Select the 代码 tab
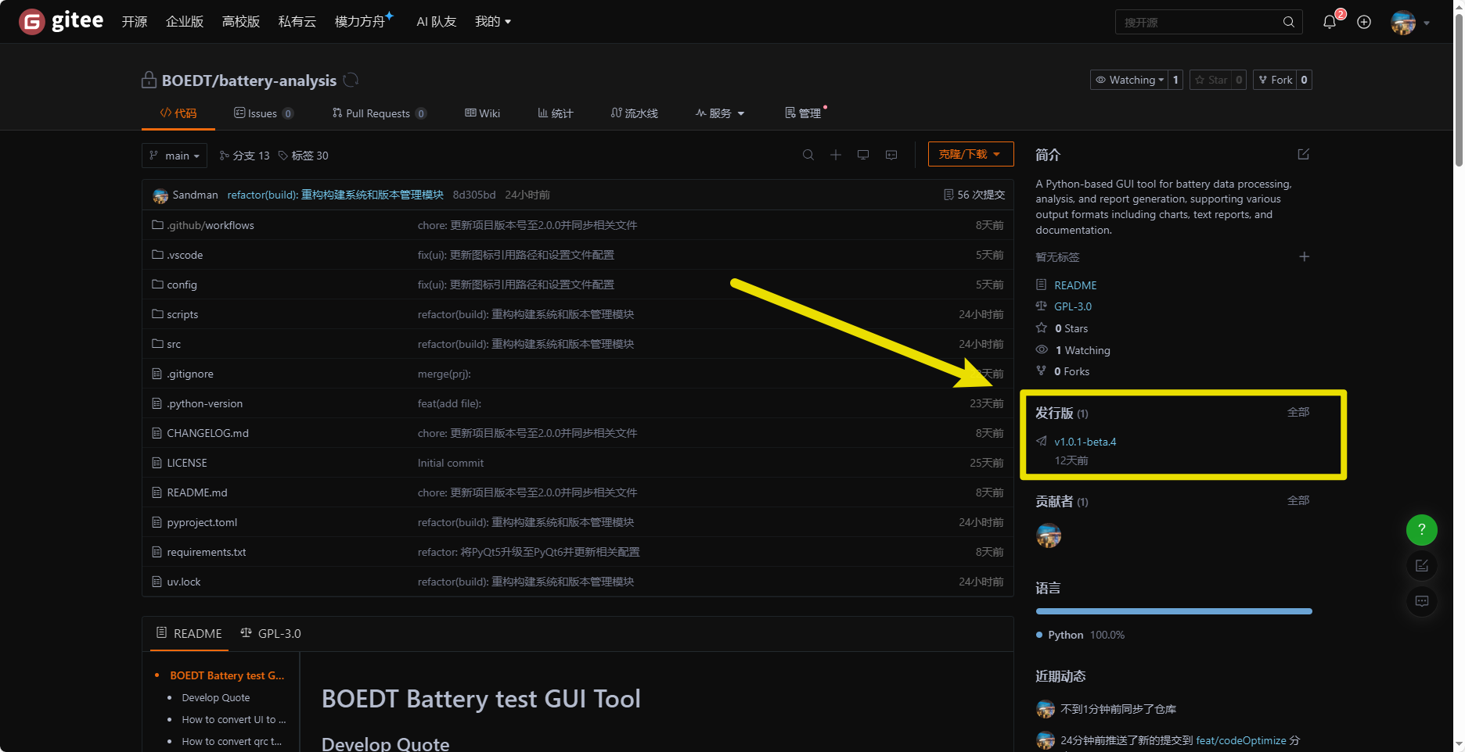Viewport: 1465px width, 752px height. [x=178, y=113]
